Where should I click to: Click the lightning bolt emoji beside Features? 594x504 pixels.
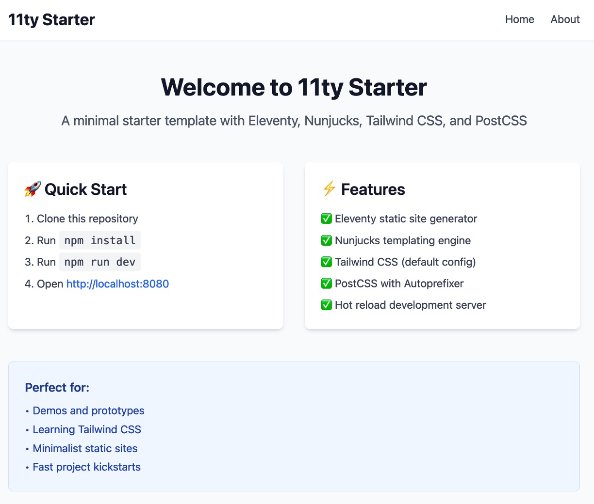[x=329, y=189]
